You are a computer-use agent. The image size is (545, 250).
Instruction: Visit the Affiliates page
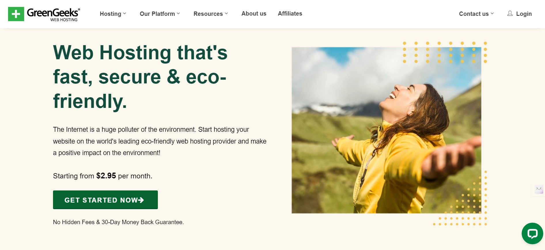[x=290, y=14]
